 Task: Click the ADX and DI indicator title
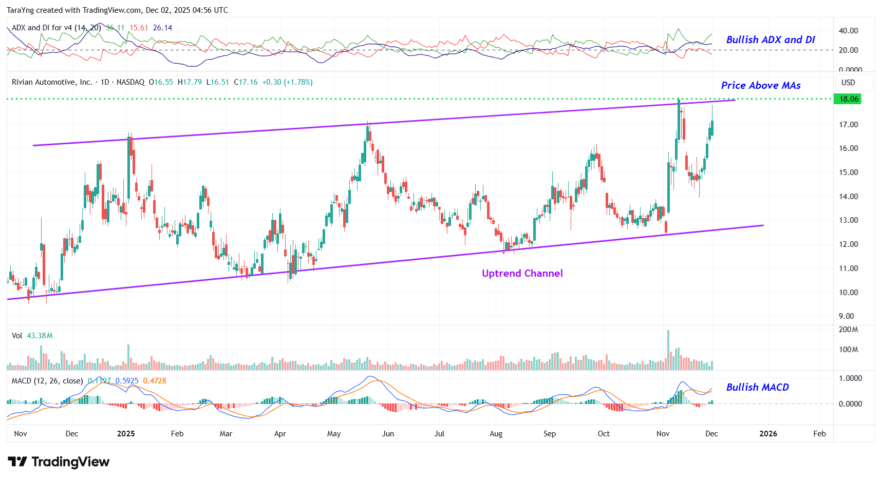(56, 28)
